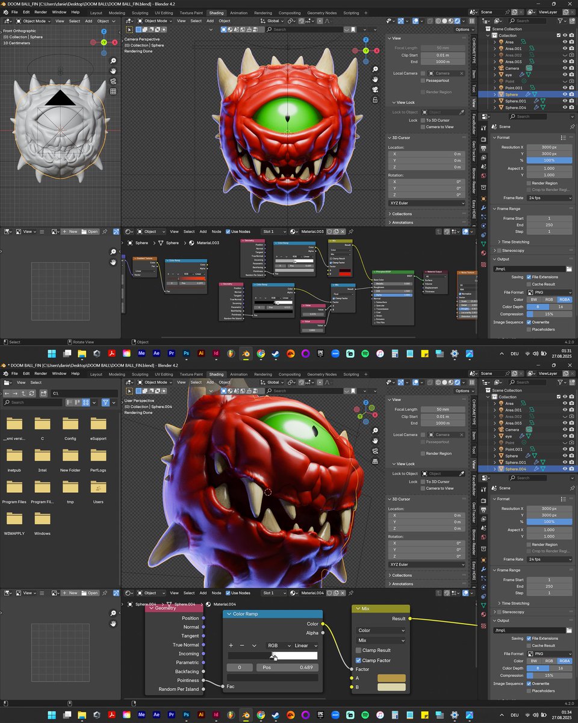Click the New button in the image editor header
Viewport: 578px width, 723px height.
point(71,231)
